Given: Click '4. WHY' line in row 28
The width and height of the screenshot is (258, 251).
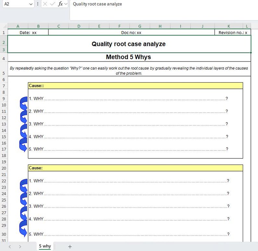Looking at the screenshot, I should pos(129,219).
